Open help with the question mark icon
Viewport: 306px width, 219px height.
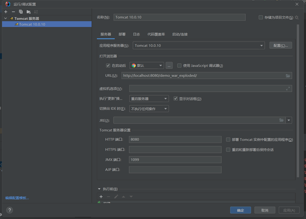[9, 210]
